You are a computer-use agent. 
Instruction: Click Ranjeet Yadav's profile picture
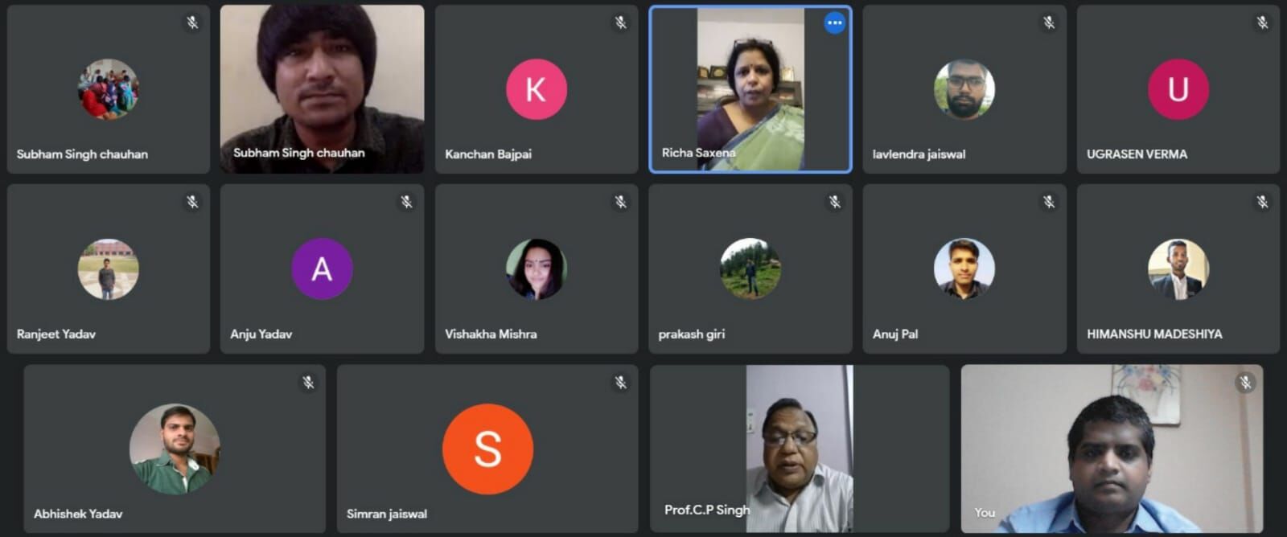click(x=108, y=268)
